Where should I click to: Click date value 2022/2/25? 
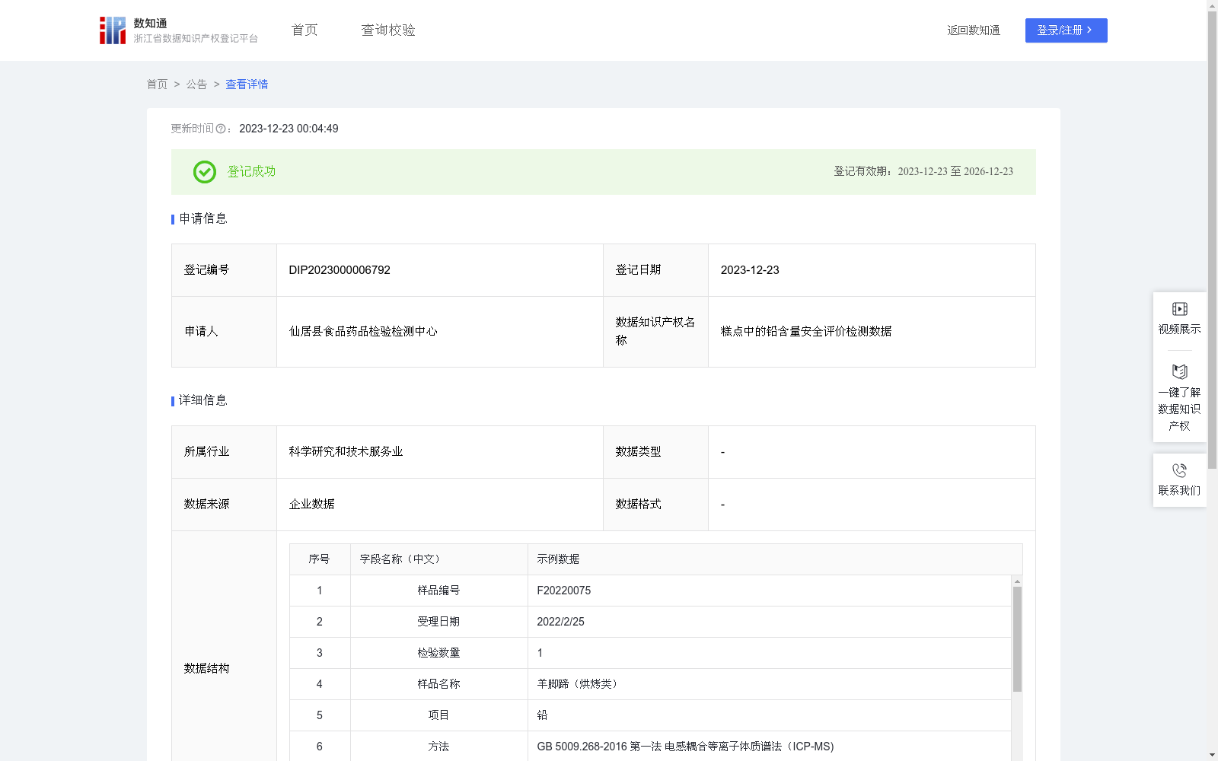pos(561,622)
